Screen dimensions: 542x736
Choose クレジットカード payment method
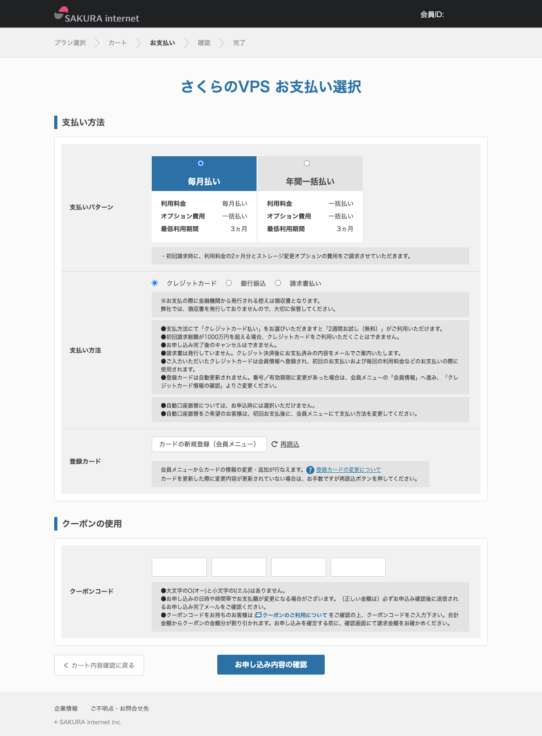point(155,283)
